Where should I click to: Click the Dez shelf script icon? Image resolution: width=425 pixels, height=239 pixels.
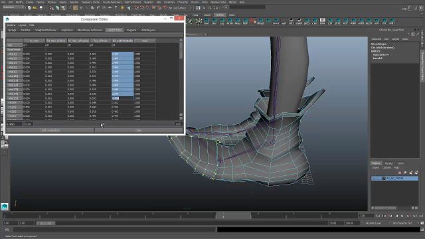(x=214, y=21)
